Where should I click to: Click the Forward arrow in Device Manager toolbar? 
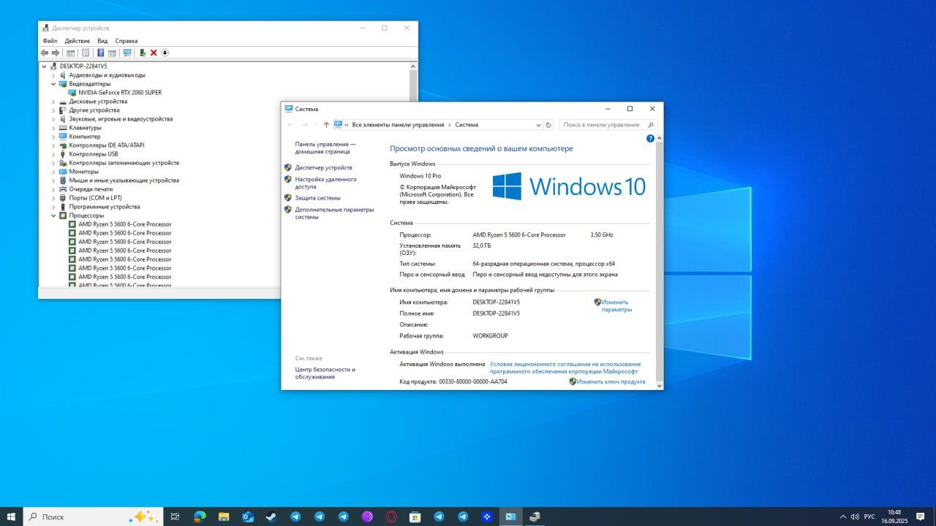[x=56, y=53]
